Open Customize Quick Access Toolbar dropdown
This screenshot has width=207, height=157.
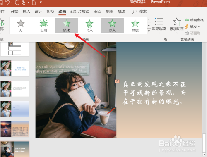click(x=41, y=2)
